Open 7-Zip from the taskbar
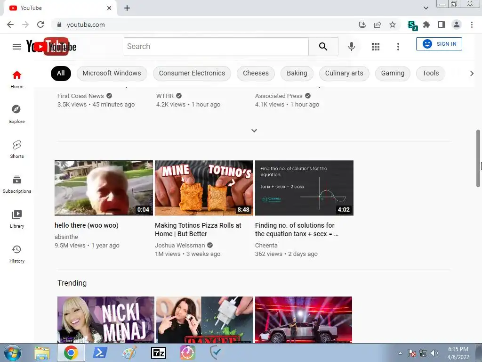The height and width of the screenshot is (362, 482). pyautogui.click(x=159, y=353)
